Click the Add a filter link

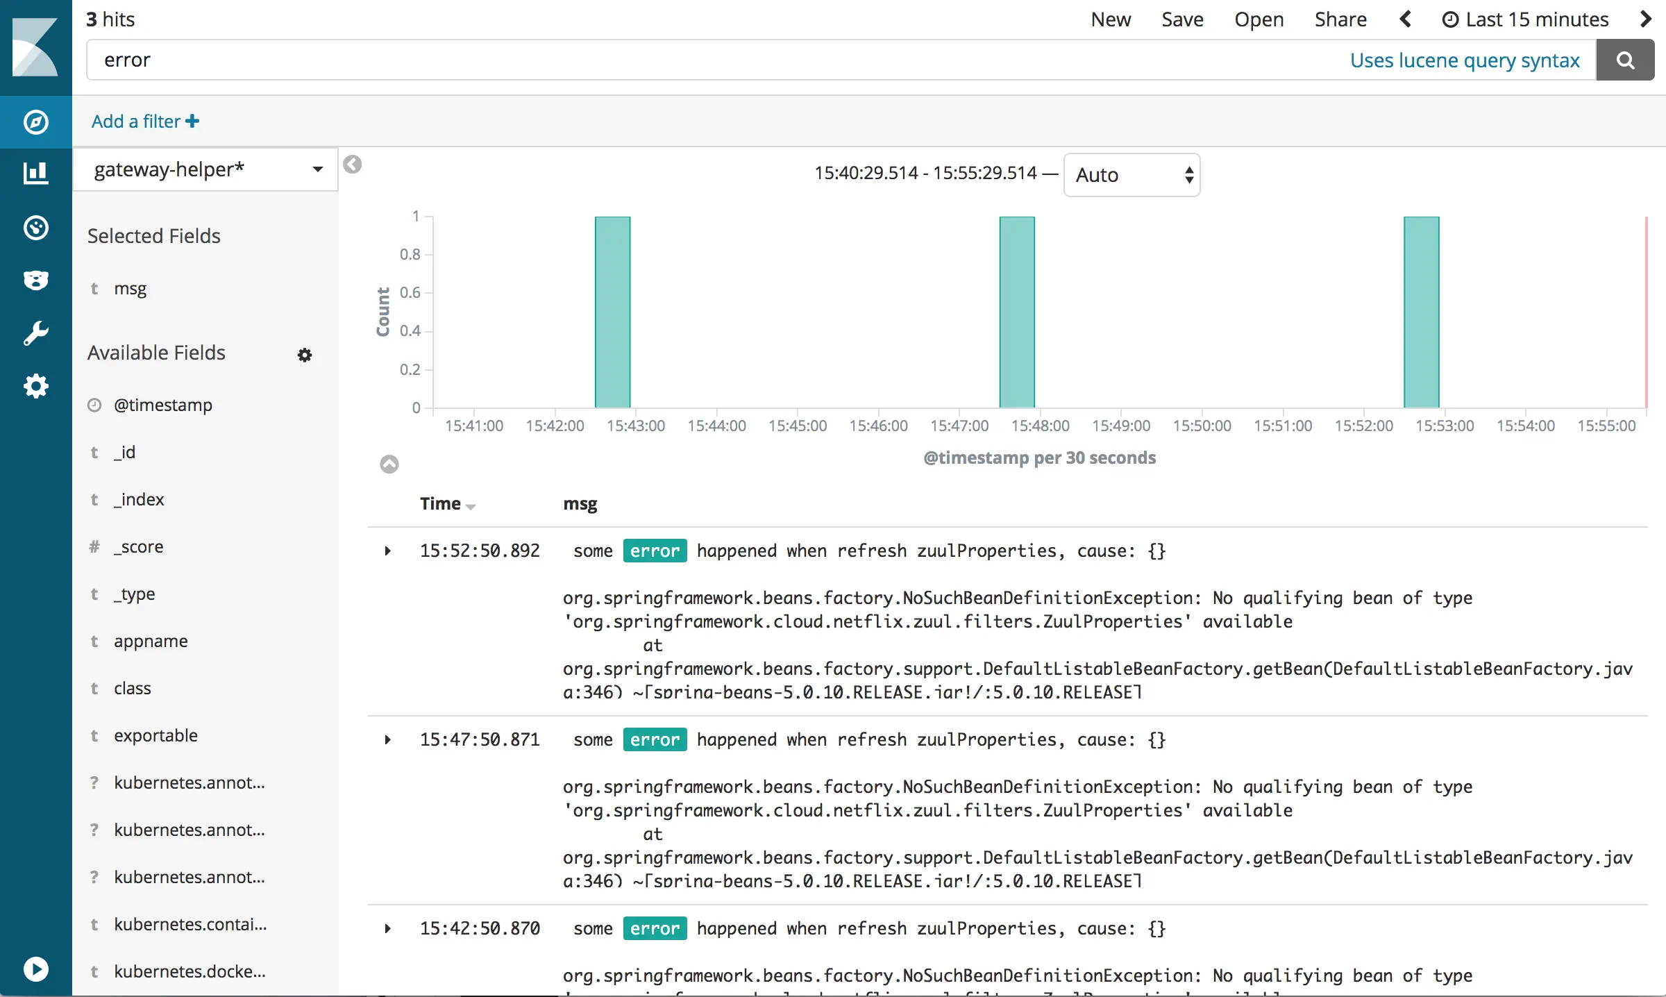145,122
